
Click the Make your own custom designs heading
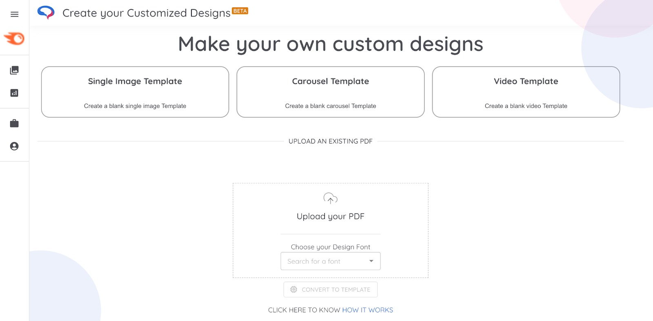(x=331, y=44)
